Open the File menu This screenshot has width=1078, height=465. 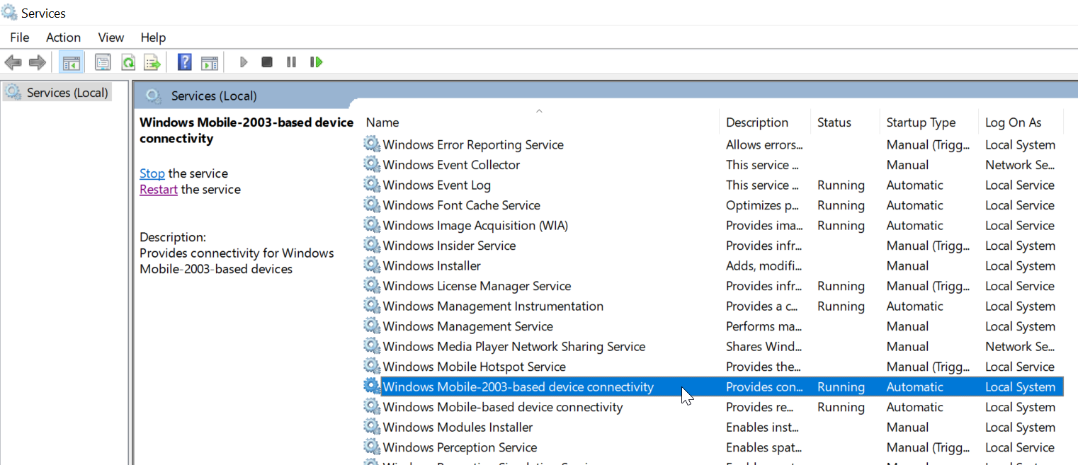(20, 38)
